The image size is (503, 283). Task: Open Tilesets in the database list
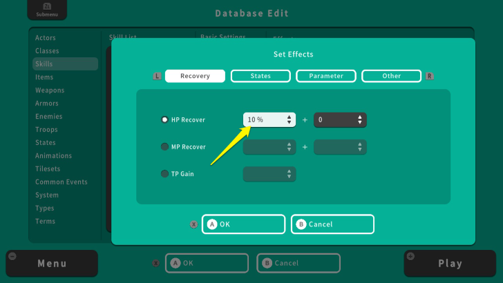(x=48, y=169)
